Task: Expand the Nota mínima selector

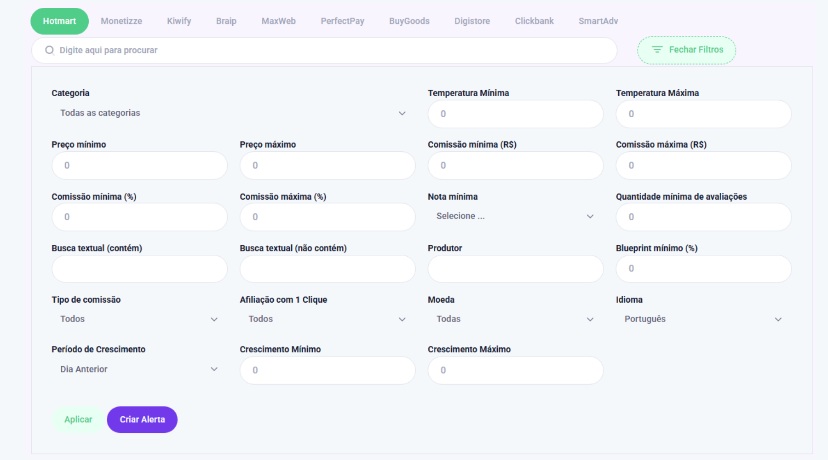Action: click(515, 216)
